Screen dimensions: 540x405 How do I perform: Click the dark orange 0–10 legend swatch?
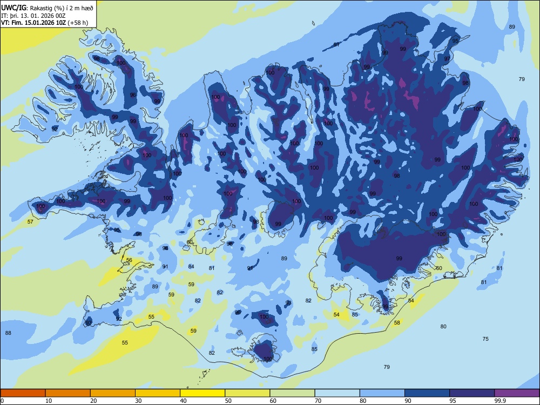tap(23, 393)
